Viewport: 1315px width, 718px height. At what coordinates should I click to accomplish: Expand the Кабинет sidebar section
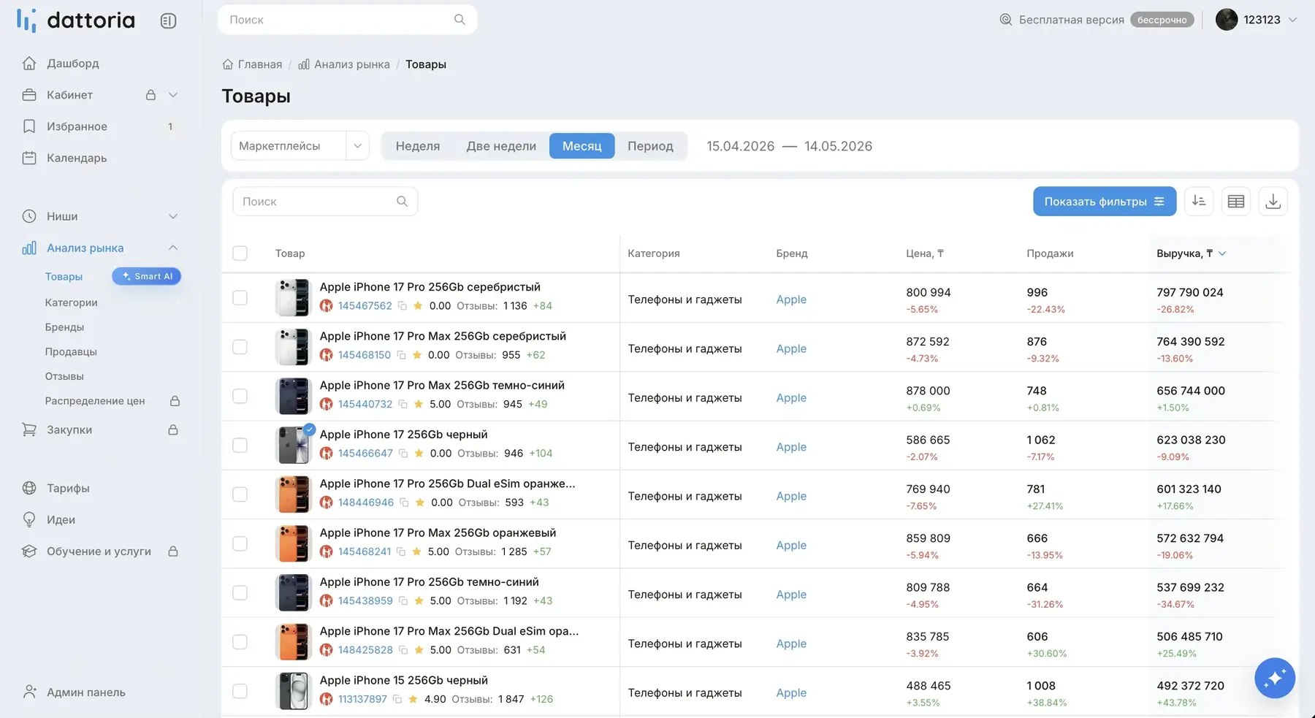click(x=173, y=95)
